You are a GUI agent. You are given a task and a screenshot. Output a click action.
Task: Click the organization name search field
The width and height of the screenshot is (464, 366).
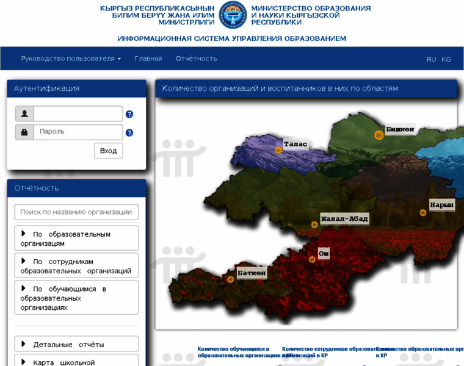pyautogui.click(x=76, y=212)
